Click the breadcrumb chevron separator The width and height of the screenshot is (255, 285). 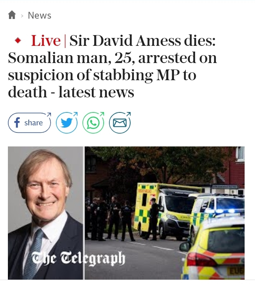pos(22,16)
